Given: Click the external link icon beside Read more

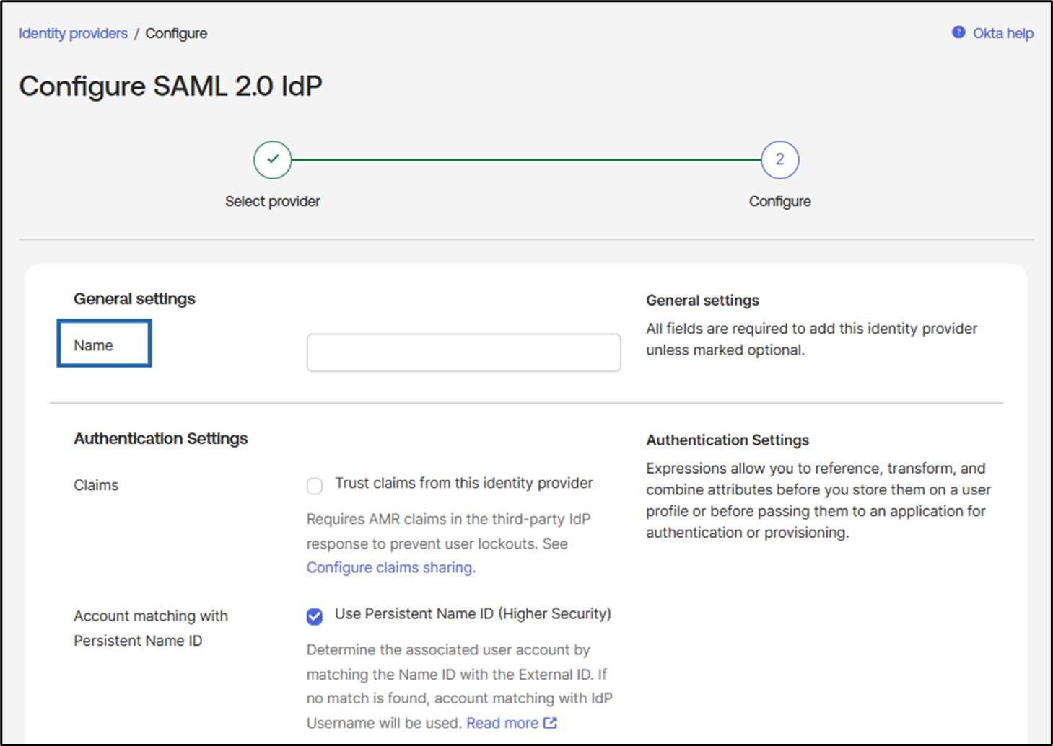Looking at the screenshot, I should click(550, 722).
